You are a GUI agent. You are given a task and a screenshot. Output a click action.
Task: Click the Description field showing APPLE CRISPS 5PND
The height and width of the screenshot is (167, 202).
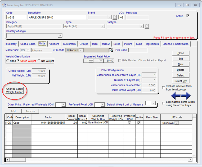click(57, 17)
